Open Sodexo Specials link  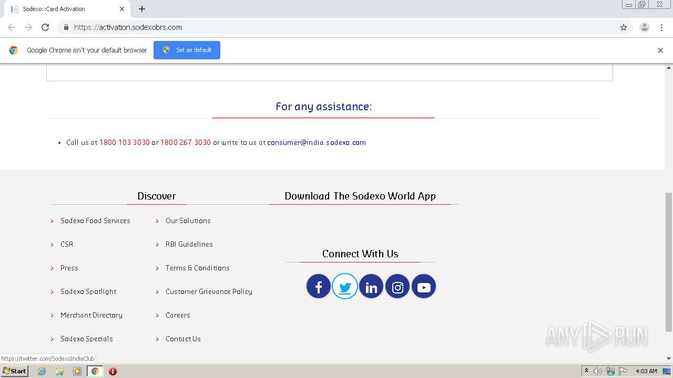tap(87, 339)
